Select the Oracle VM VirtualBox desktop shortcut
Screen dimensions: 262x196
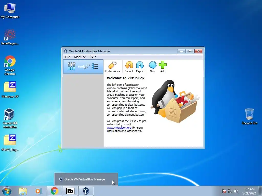[10, 118]
